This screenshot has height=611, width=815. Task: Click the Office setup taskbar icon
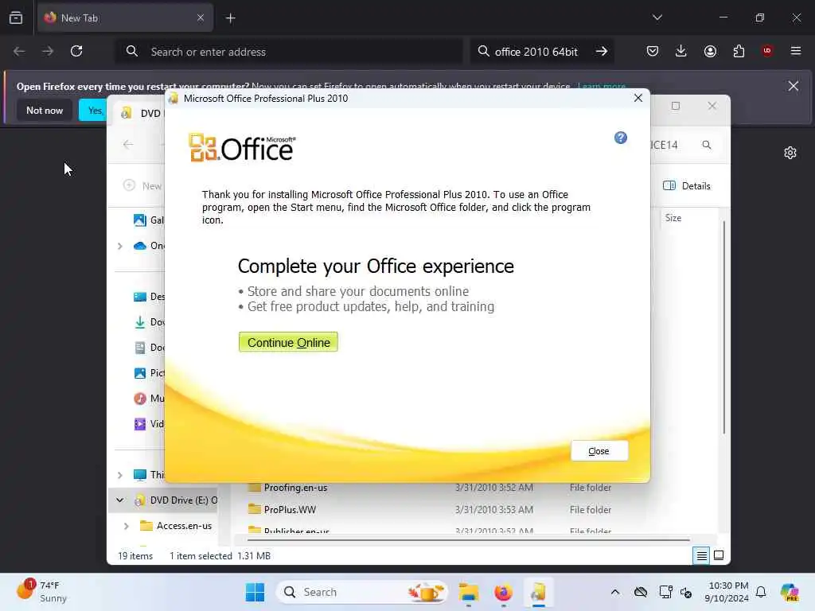(538, 592)
